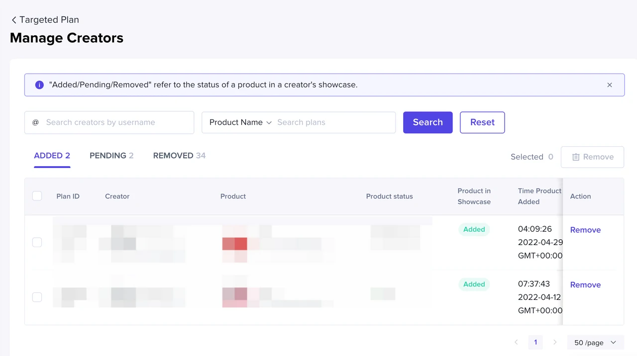Switch to the REMOVED tab

[x=179, y=156]
